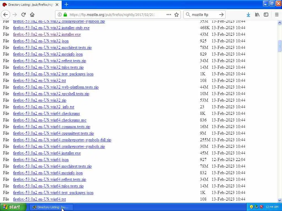The image size is (282, 211).
Task: Click the '255M' file size text
Action: point(205,140)
